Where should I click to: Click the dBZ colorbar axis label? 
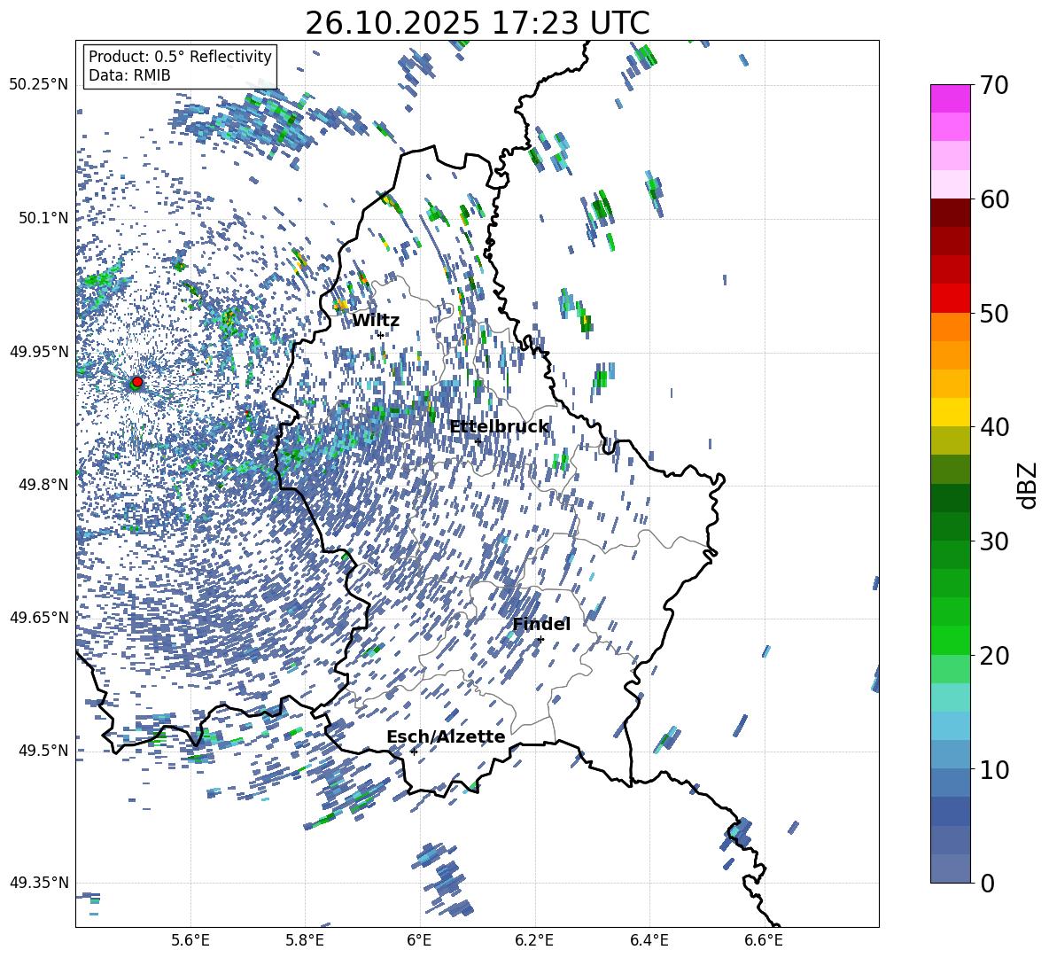(1029, 485)
